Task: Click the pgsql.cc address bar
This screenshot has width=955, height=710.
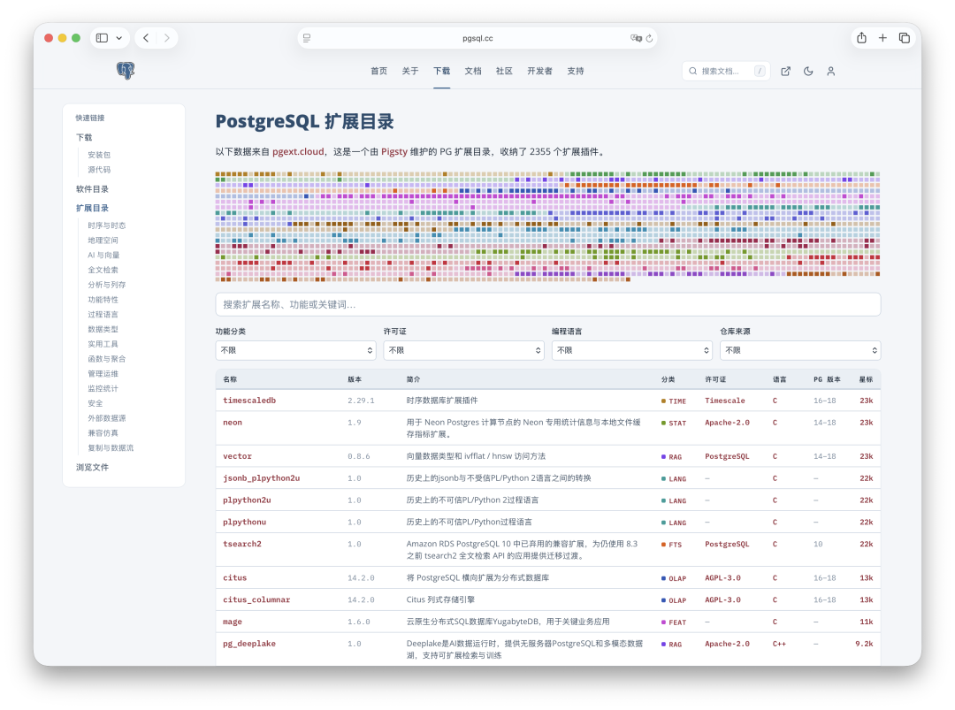Action: tap(477, 38)
